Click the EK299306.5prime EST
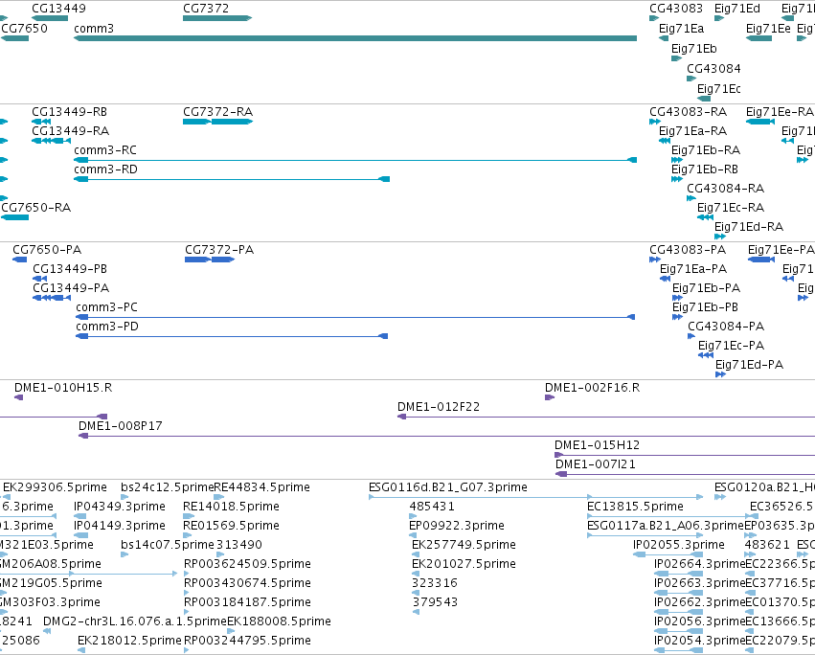Viewport: 815px width, 655px height. (5, 498)
